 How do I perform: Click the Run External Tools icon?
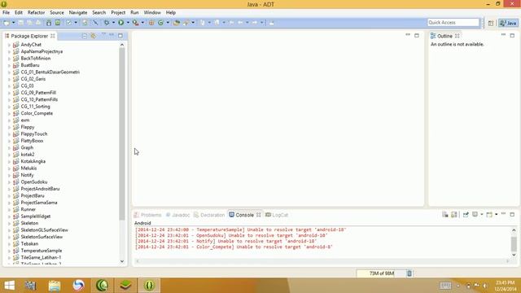tap(135, 23)
